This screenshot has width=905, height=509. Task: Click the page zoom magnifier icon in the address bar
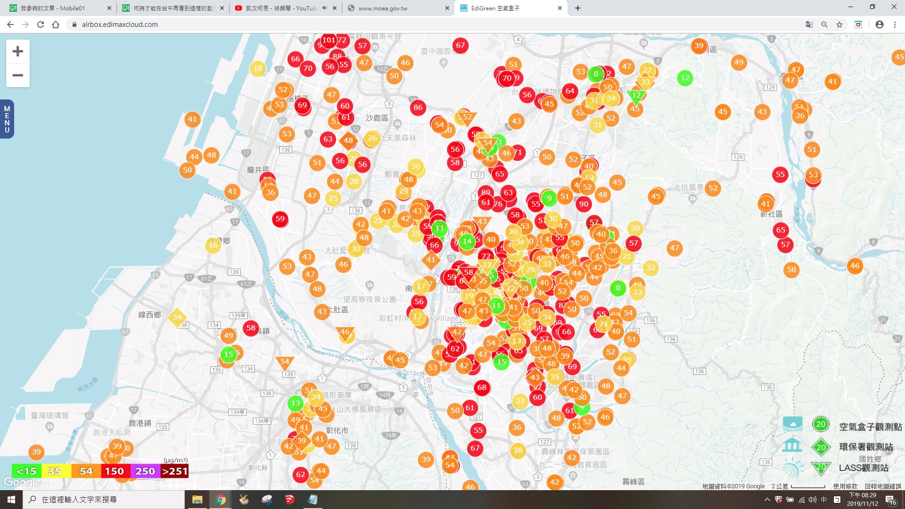point(824,25)
